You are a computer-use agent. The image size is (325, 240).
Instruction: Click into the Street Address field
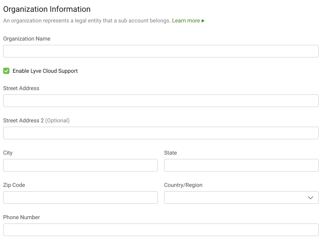(x=161, y=101)
